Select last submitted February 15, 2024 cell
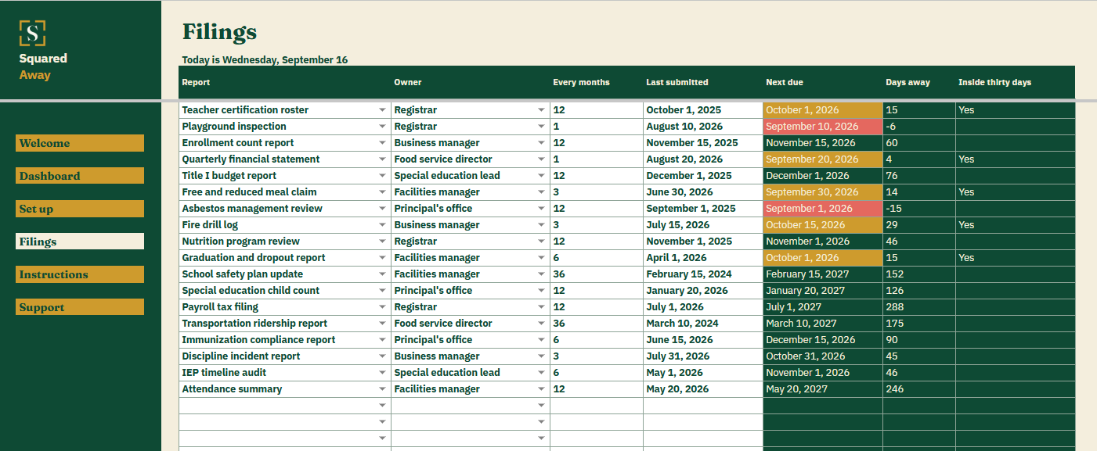The height and width of the screenshot is (451, 1097). pyautogui.click(x=703, y=274)
